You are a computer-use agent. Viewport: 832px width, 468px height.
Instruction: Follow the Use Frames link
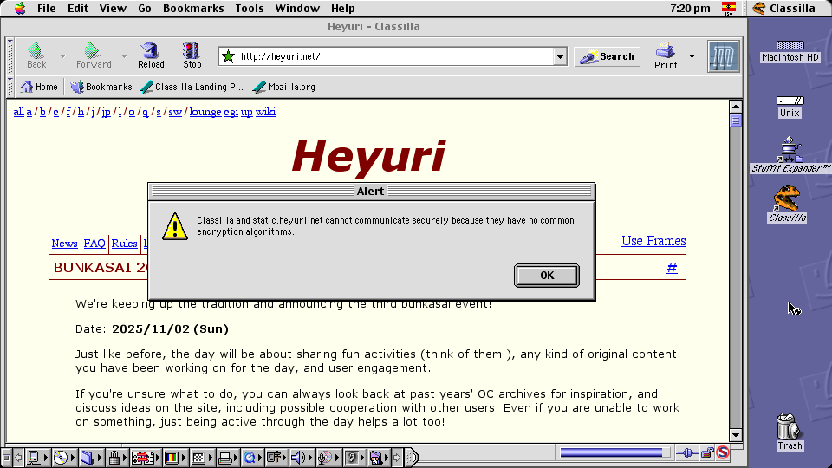pos(653,241)
